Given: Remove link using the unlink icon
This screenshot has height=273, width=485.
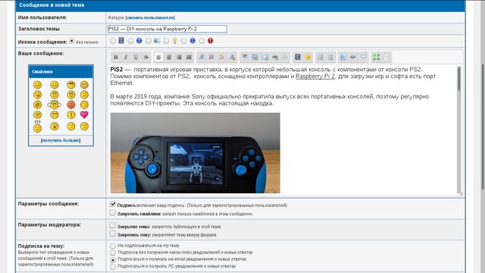Looking at the screenshot, I should tap(285, 58).
